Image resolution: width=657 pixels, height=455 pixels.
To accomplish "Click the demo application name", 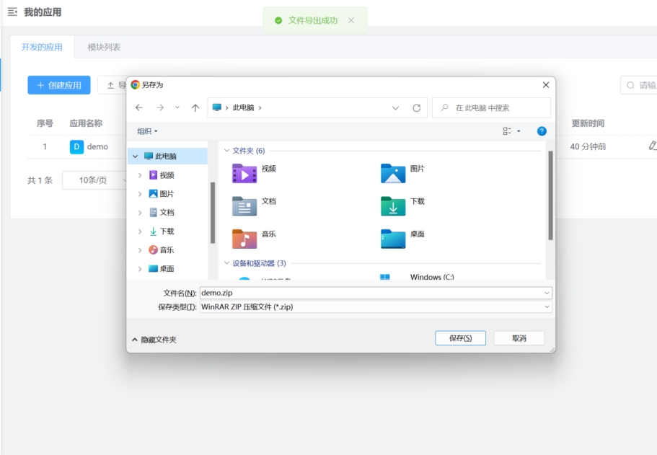I will [x=97, y=146].
